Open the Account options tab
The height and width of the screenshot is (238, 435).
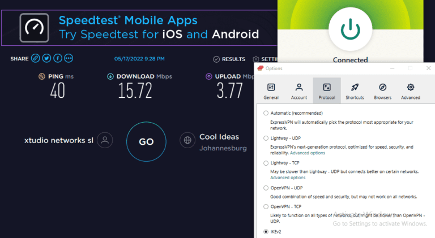tap(299, 91)
